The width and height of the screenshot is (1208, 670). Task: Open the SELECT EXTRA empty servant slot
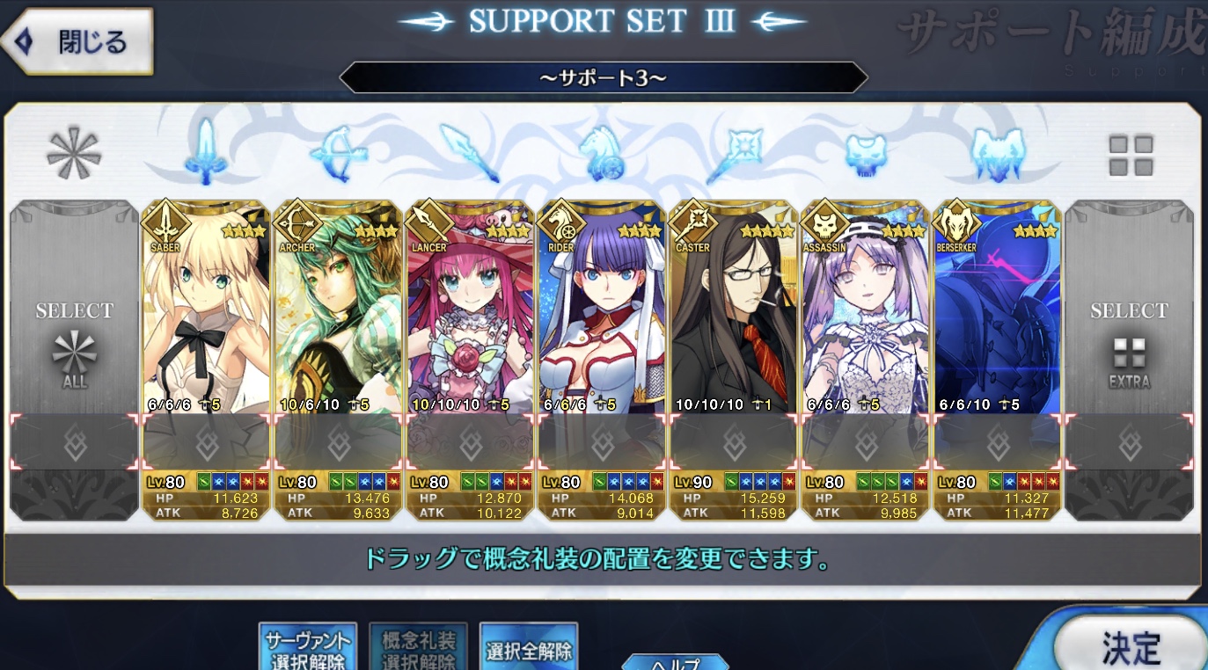tap(1129, 360)
